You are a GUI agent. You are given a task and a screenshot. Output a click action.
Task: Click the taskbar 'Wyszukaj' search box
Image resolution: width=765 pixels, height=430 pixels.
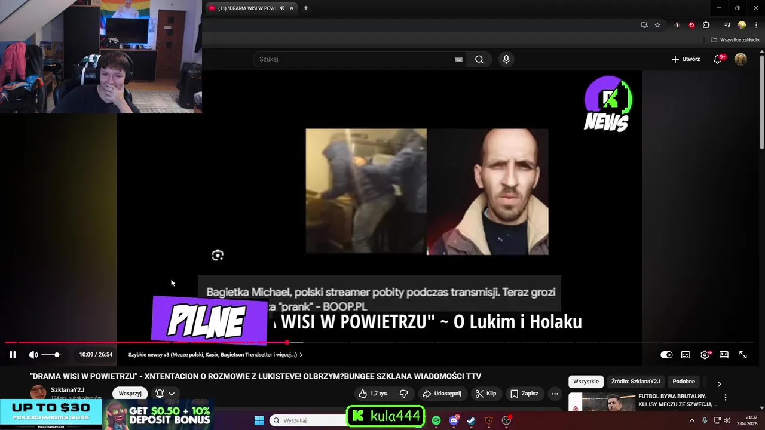click(308, 420)
